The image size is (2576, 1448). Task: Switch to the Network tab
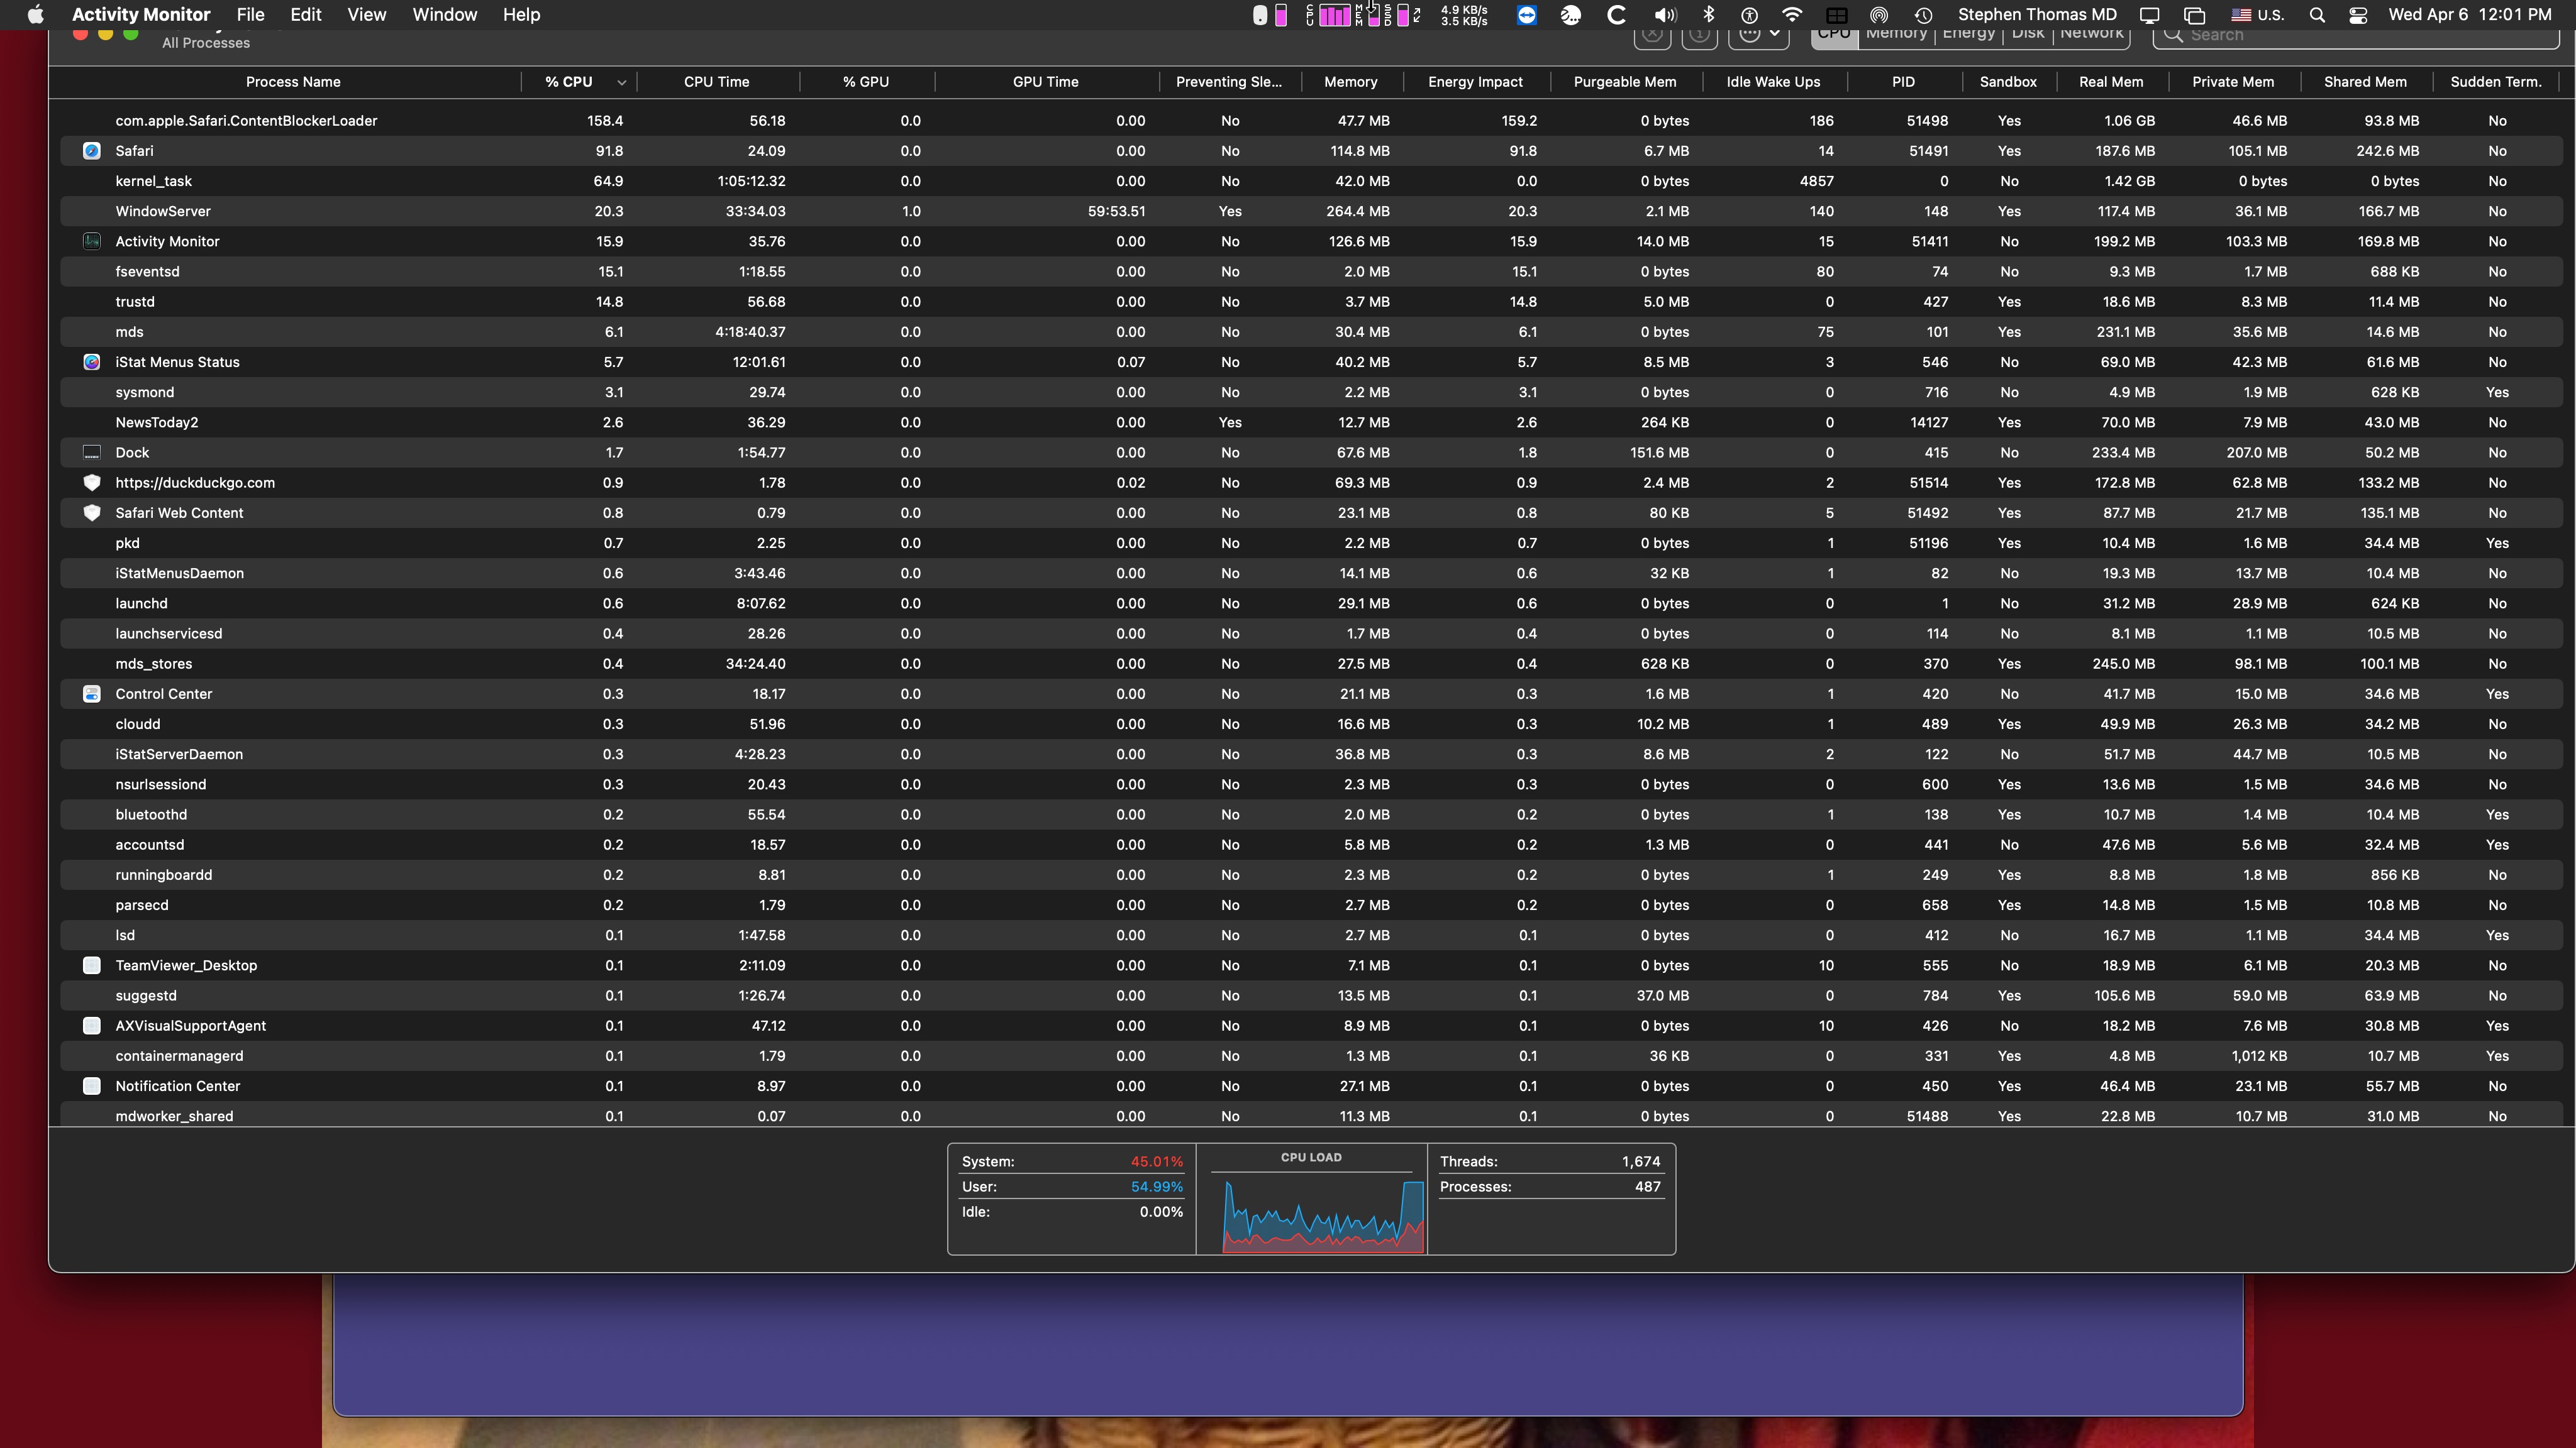pyautogui.click(x=2091, y=35)
